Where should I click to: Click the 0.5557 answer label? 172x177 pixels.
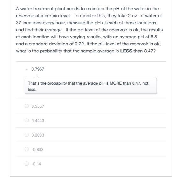pos(38,106)
